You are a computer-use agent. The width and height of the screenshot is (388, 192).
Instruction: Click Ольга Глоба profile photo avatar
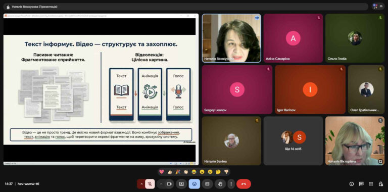pyautogui.click(x=355, y=38)
